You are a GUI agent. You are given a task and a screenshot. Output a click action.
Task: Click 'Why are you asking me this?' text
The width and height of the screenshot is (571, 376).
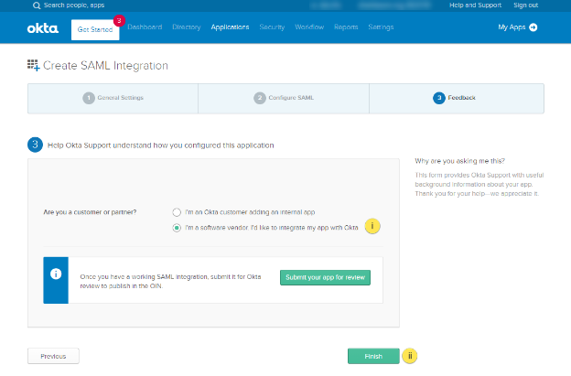460,161
